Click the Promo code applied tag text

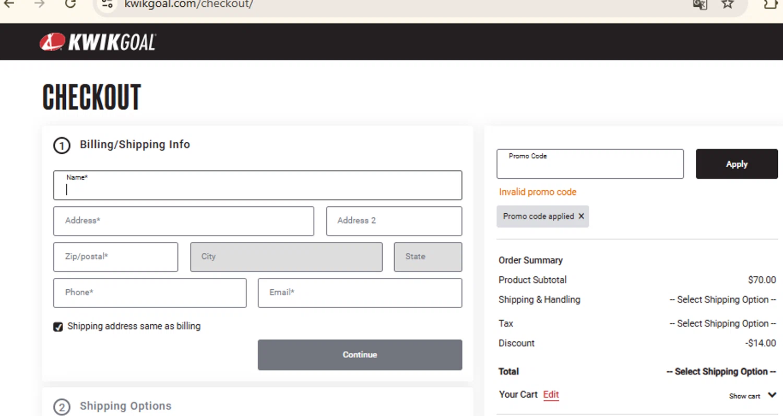point(538,216)
